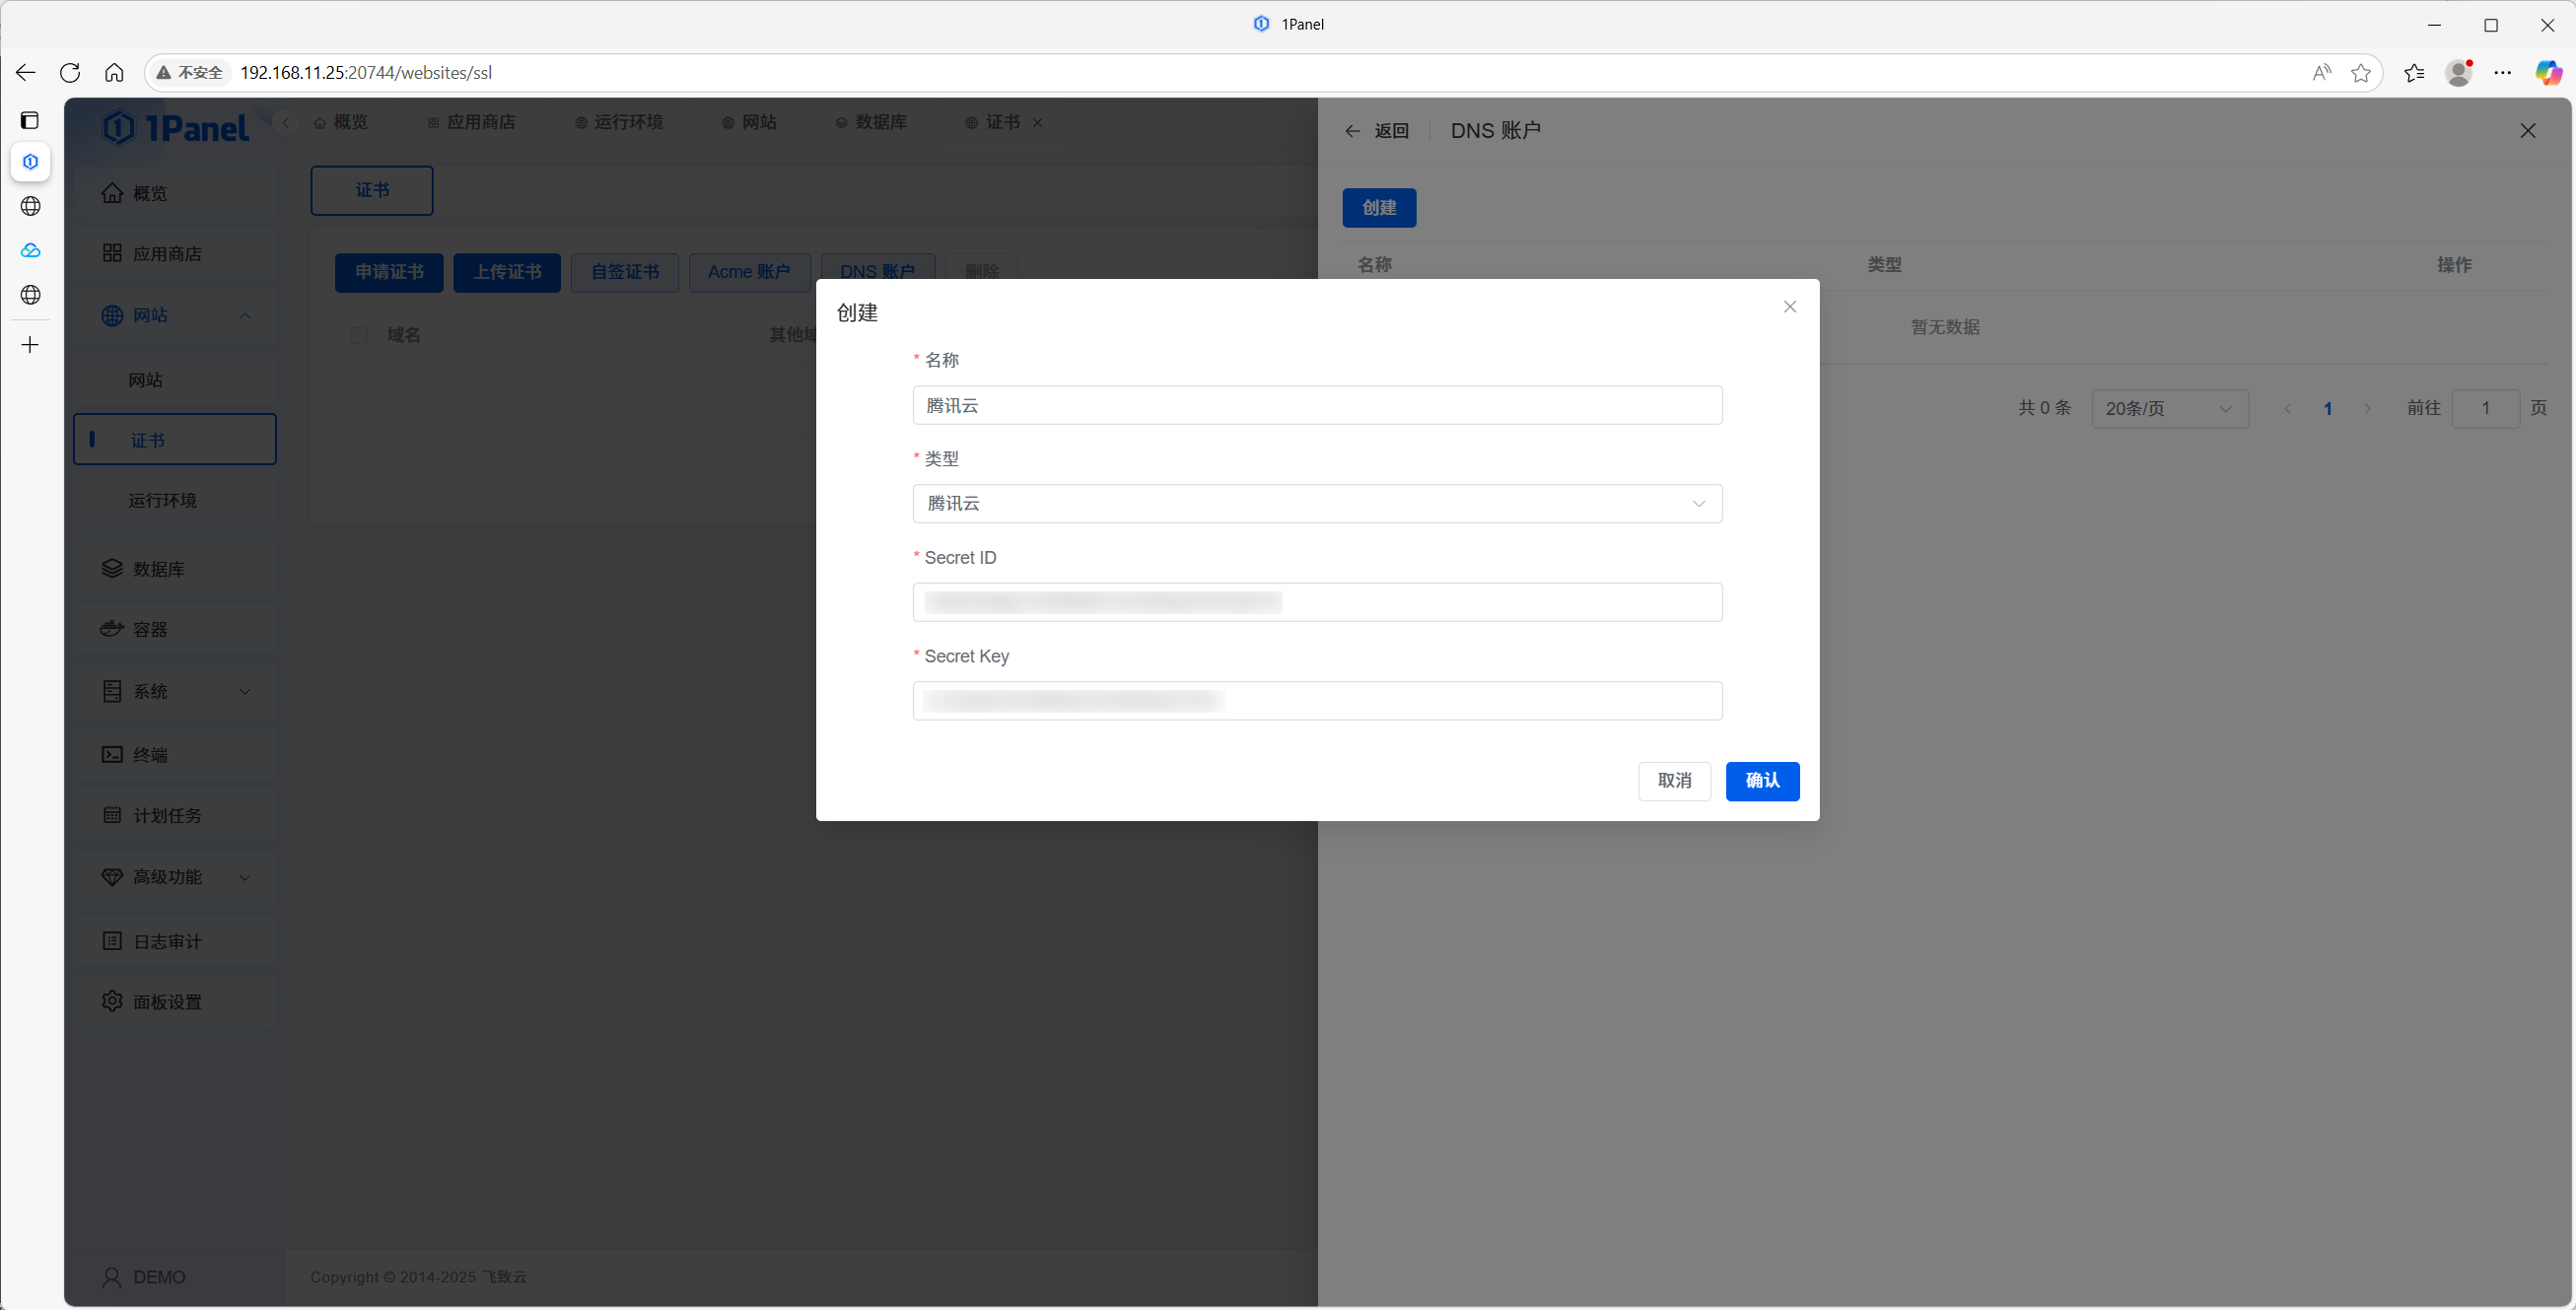The height and width of the screenshot is (1310, 2576).
Task: Open the 20条/页 page size dropdown
Action: point(2170,408)
